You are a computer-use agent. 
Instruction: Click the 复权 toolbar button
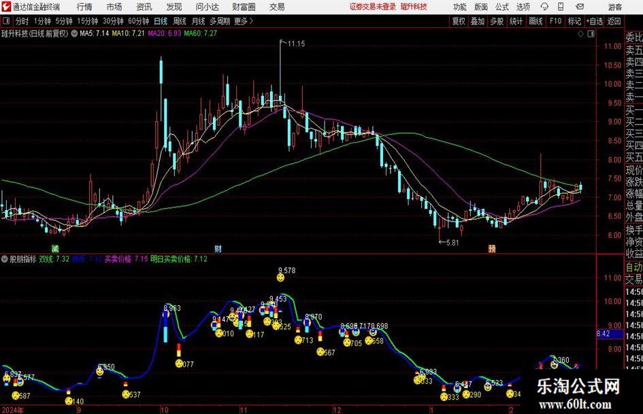click(459, 21)
